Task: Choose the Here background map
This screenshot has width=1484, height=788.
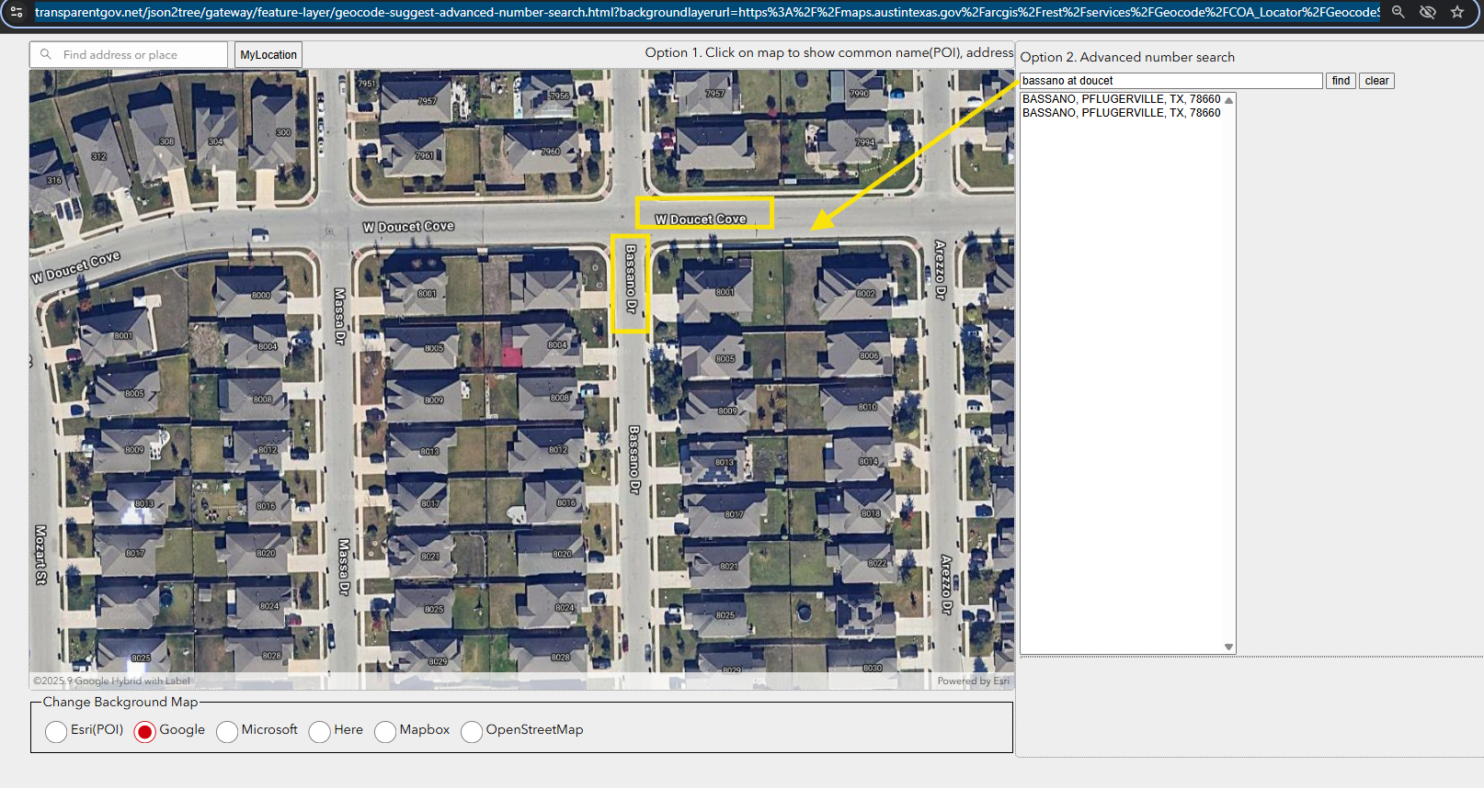Action: pos(320,731)
